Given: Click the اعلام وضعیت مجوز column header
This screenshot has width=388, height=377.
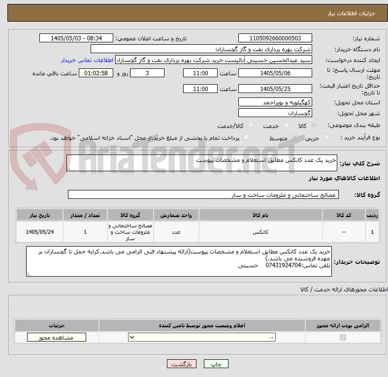Looking at the screenshot, I should [202, 325].
